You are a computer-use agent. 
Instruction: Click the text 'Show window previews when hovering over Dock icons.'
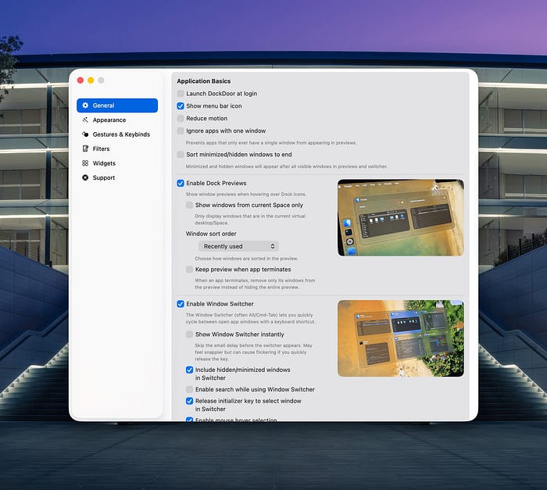tap(246, 194)
